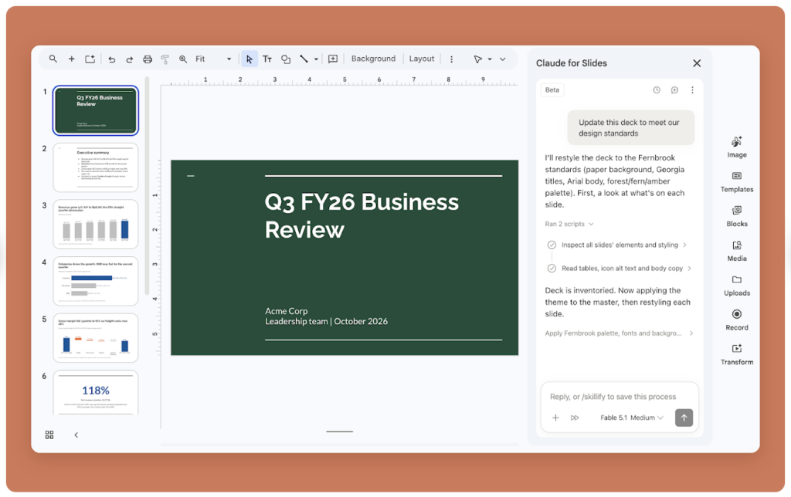Screen dimensions: 791x497
Task: Open the Media sidebar panel
Action: pyautogui.click(x=736, y=251)
